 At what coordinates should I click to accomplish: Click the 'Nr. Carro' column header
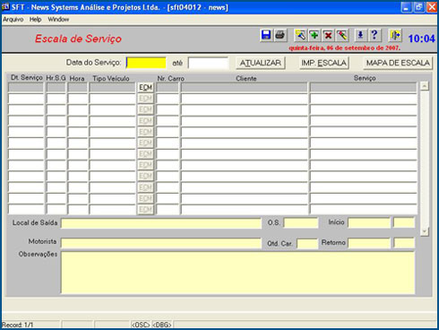point(170,78)
